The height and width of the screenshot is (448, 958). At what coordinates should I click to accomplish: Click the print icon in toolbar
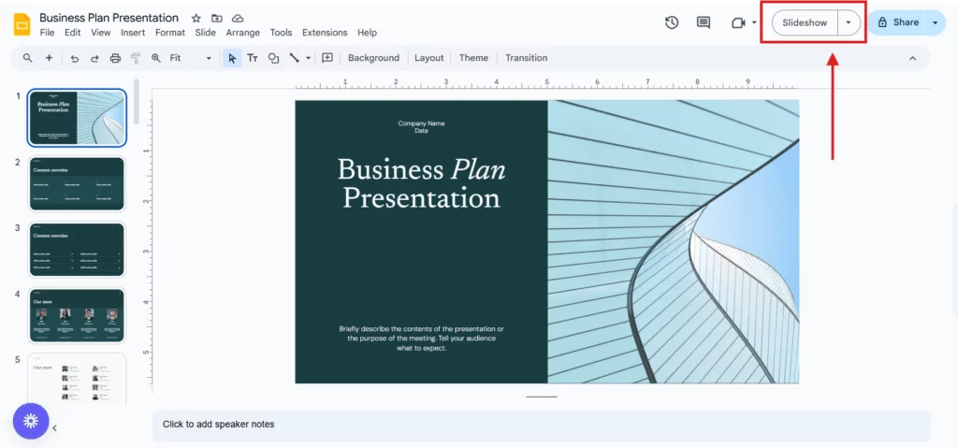(115, 58)
